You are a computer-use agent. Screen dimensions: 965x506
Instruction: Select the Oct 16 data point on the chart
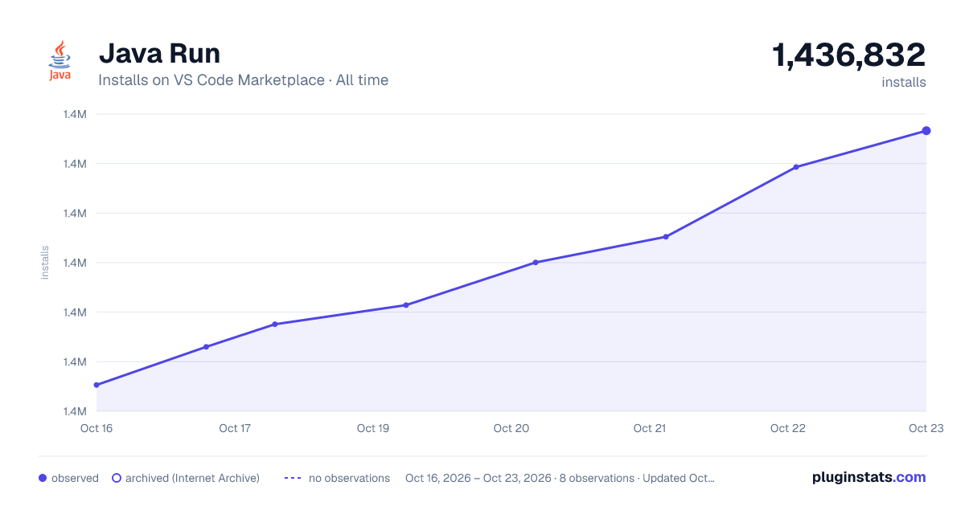[x=96, y=385]
